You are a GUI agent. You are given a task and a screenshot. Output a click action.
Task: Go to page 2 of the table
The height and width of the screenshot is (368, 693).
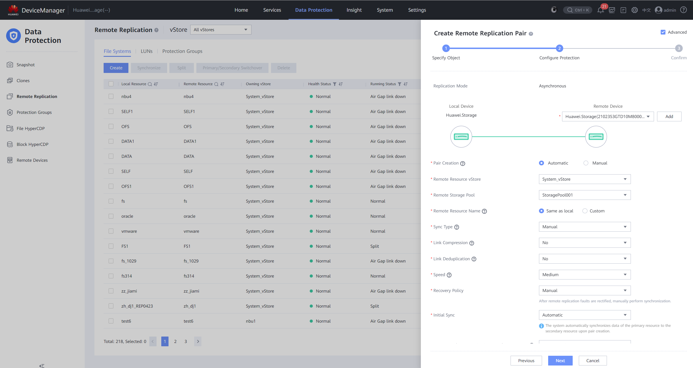click(175, 341)
